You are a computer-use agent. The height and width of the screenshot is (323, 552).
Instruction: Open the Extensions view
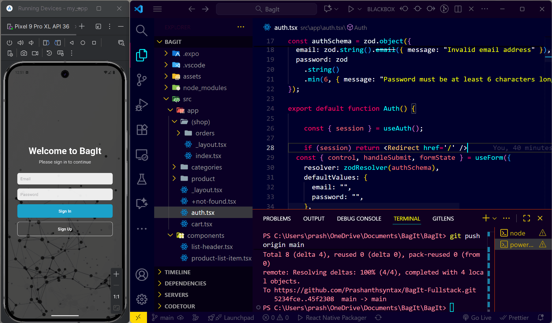click(142, 130)
